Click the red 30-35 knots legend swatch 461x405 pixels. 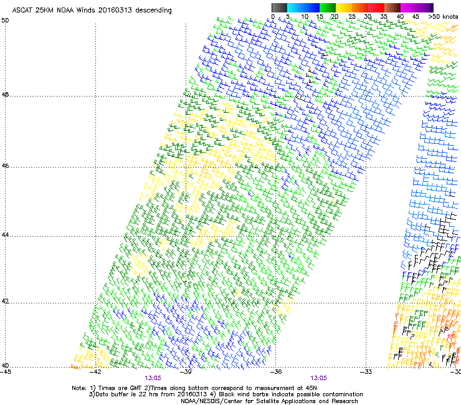(376, 7)
